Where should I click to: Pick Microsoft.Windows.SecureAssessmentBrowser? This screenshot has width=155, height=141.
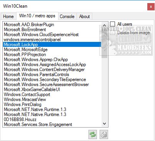click(x=52, y=85)
